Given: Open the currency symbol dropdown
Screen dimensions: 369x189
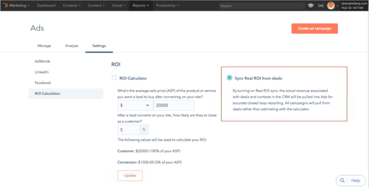Looking at the screenshot, I should coord(135,105).
